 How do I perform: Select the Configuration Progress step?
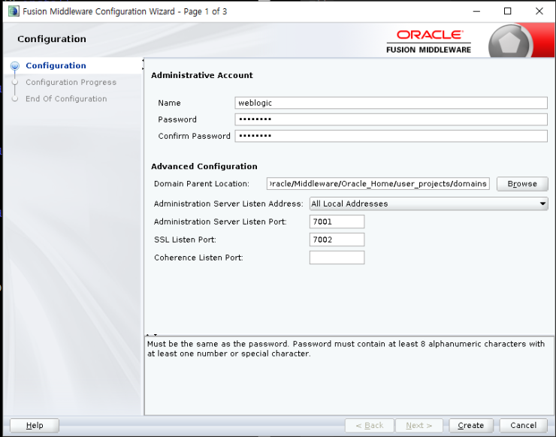coord(71,83)
